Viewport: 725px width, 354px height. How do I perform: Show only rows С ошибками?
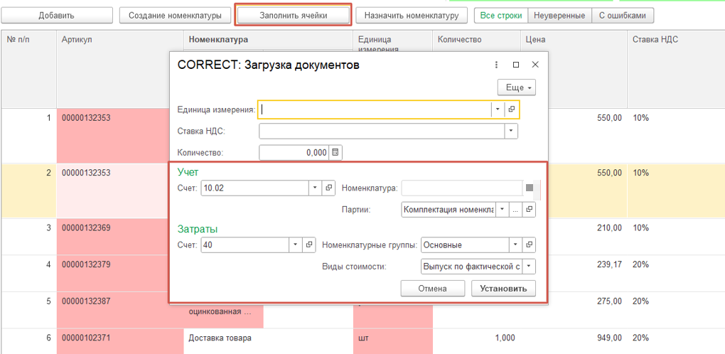(623, 15)
